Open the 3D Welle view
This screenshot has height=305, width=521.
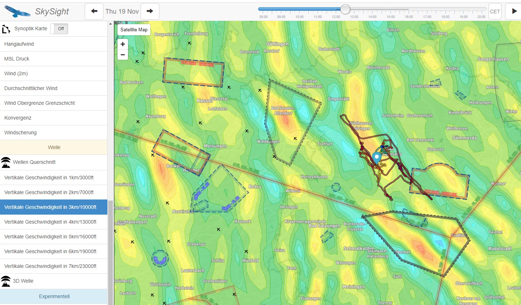[23, 281]
